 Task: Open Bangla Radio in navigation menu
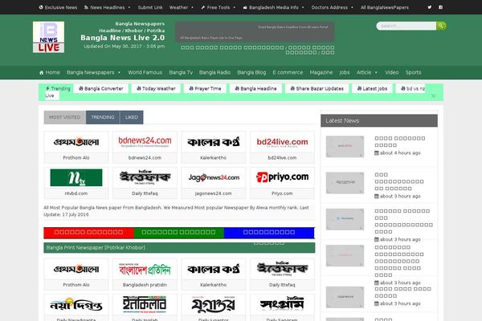[214, 73]
